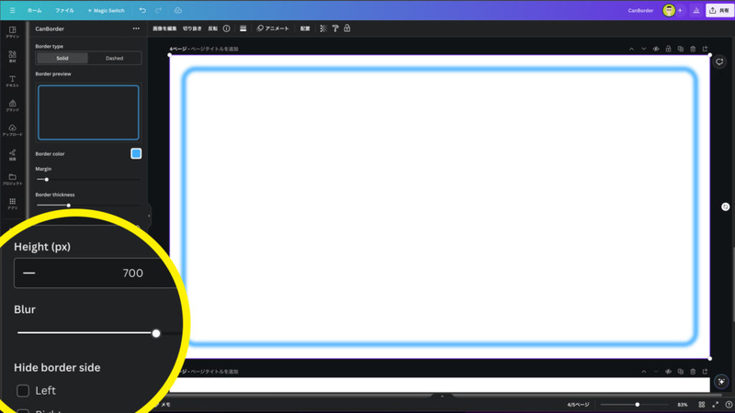Open the analytics chart icon

696,10
